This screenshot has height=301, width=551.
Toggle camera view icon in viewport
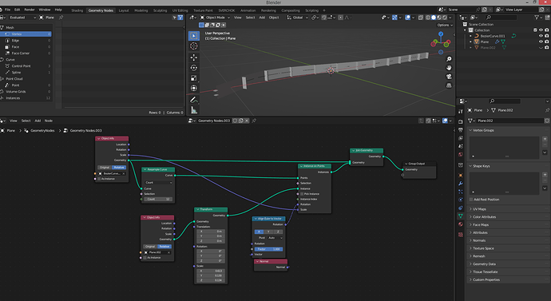tap(449, 77)
